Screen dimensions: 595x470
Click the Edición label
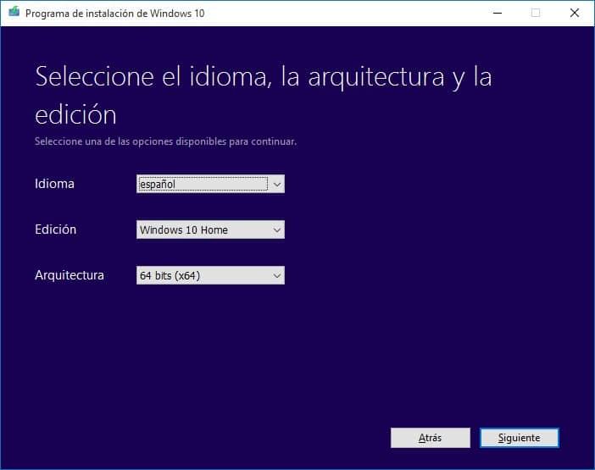[55, 229]
